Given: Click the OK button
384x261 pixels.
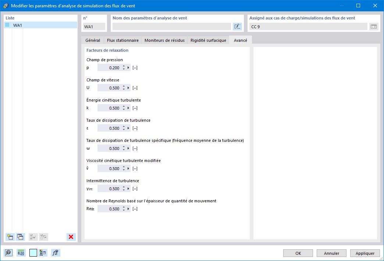Looking at the screenshot, I should click(x=298, y=253).
